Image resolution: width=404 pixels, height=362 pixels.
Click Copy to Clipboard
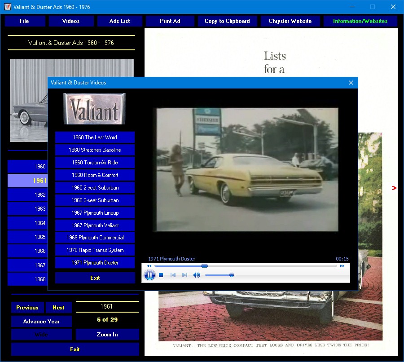(227, 21)
